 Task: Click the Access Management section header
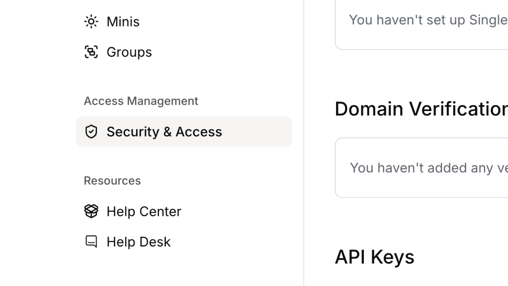[141, 101]
